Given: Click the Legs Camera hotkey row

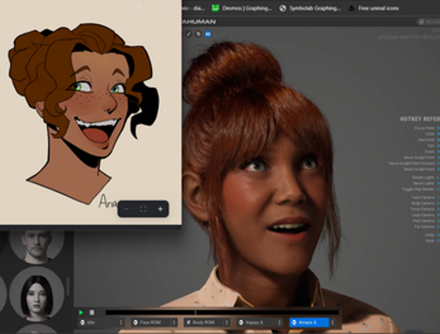Looking at the screenshot, I should pos(426,215).
